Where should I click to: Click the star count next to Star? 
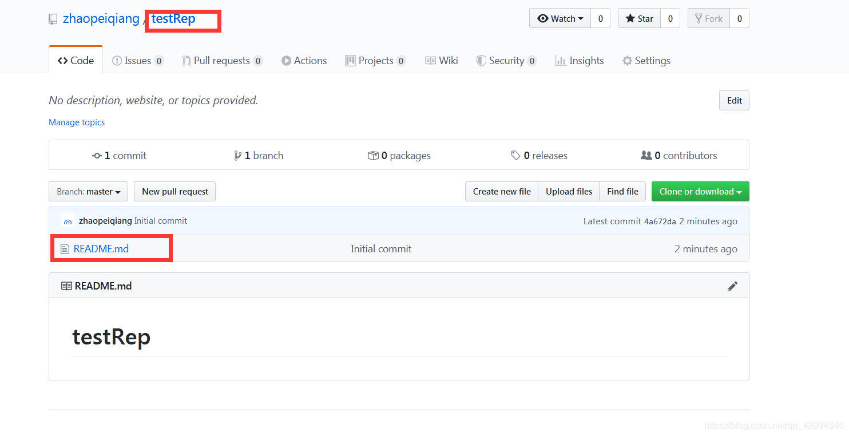point(671,18)
